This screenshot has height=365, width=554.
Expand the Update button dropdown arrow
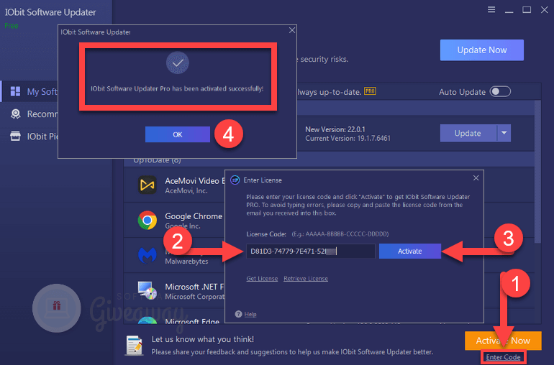504,133
